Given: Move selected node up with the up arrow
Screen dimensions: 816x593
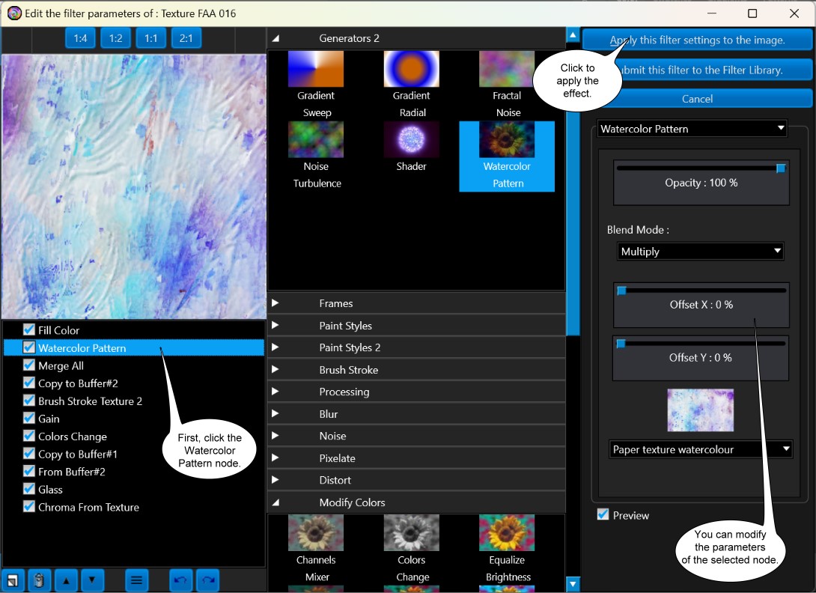Looking at the screenshot, I should (x=66, y=580).
